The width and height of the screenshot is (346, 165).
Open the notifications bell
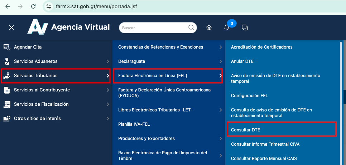pos(227,27)
